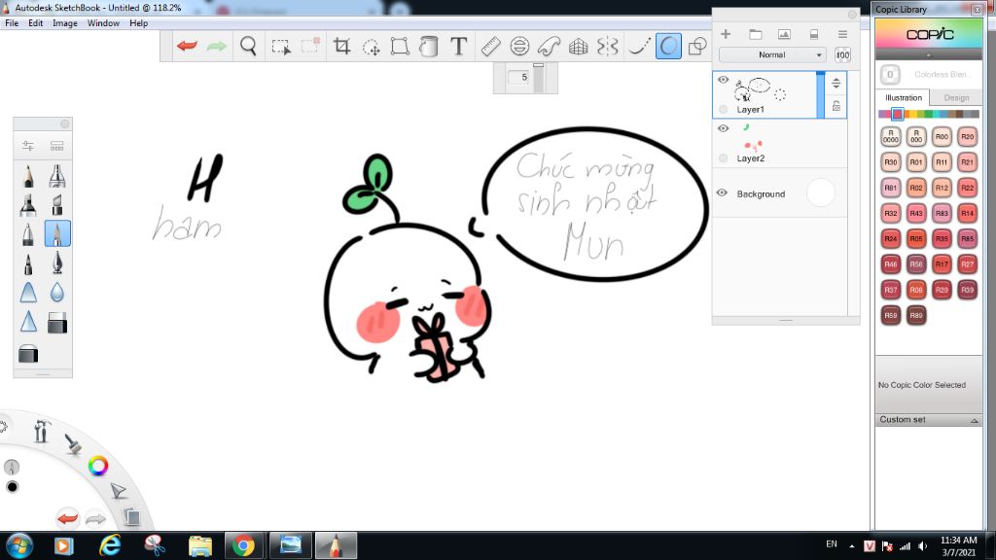Open Layer1 reorder handle arrows

pos(836,84)
